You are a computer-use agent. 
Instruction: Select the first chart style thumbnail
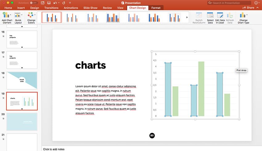[x=51, y=17]
